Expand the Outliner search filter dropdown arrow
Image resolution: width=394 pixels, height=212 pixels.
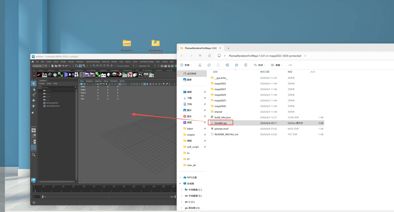tap(76, 87)
